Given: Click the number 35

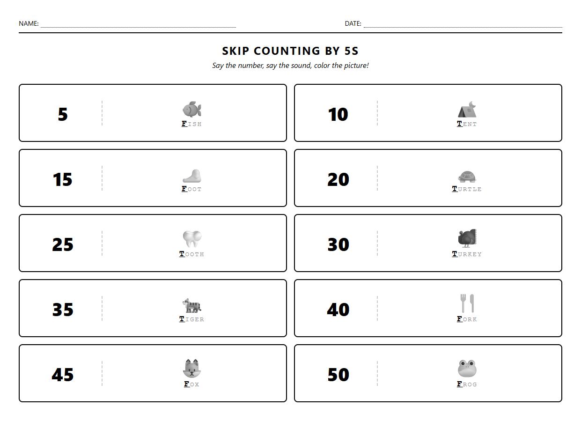Looking at the screenshot, I should click(63, 310).
